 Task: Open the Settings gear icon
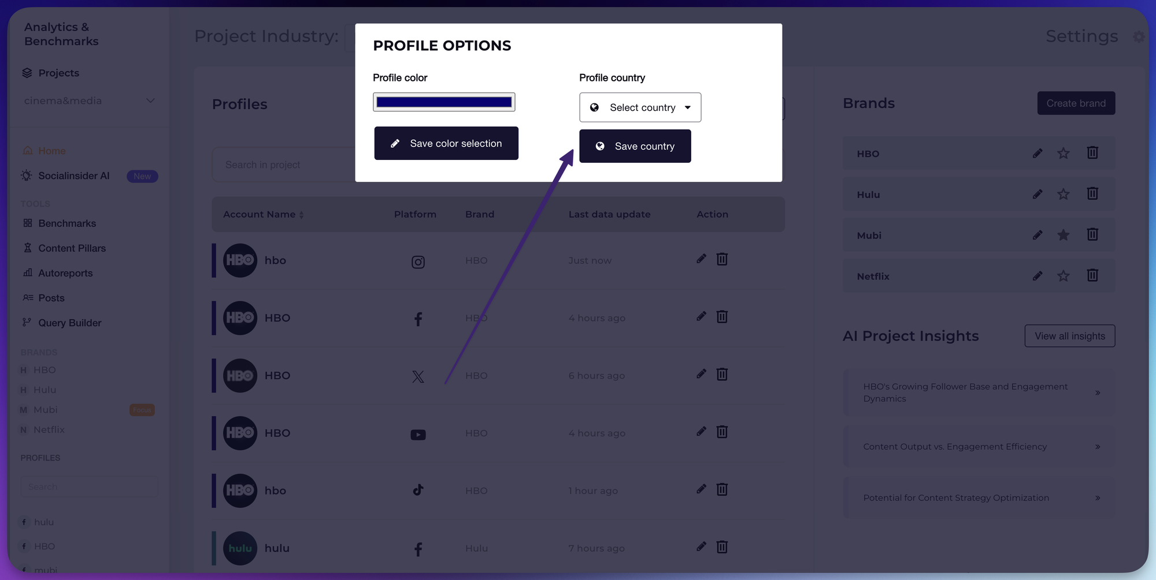(1138, 36)
